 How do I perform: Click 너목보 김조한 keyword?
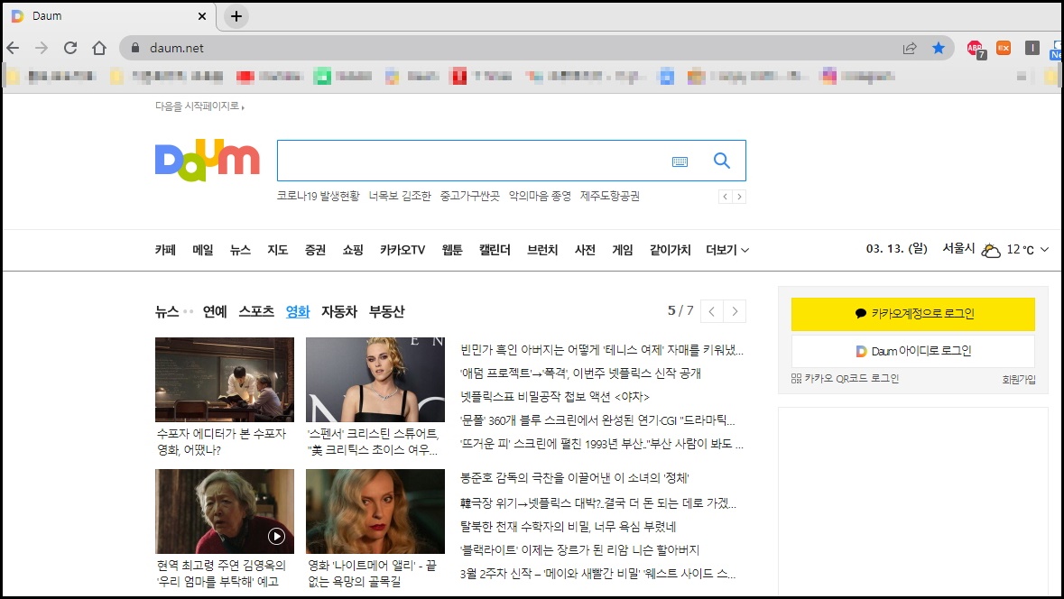tap(400, 196)
